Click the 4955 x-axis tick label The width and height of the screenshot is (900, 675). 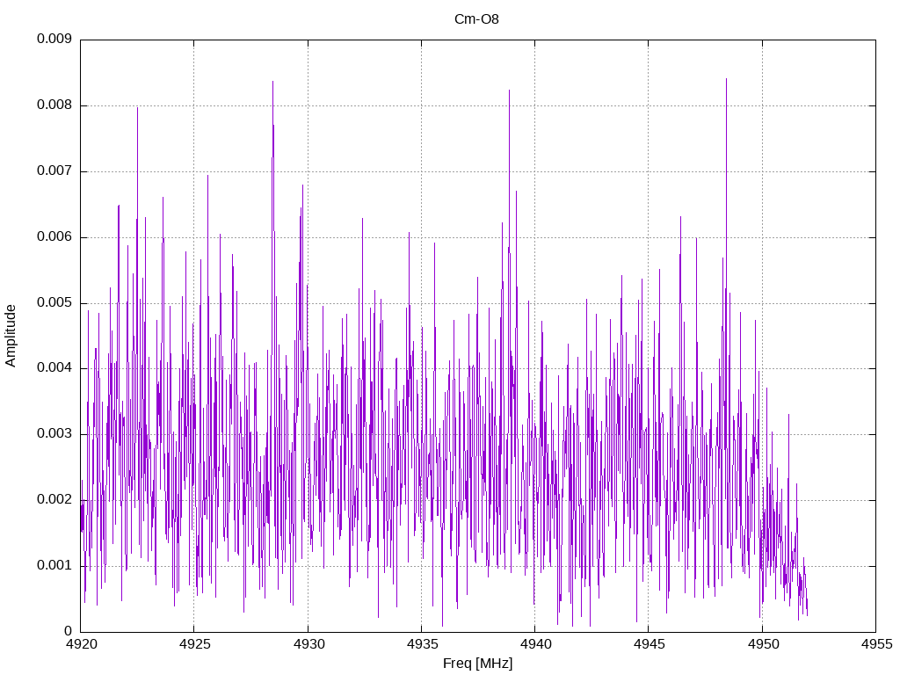(876, 644)
